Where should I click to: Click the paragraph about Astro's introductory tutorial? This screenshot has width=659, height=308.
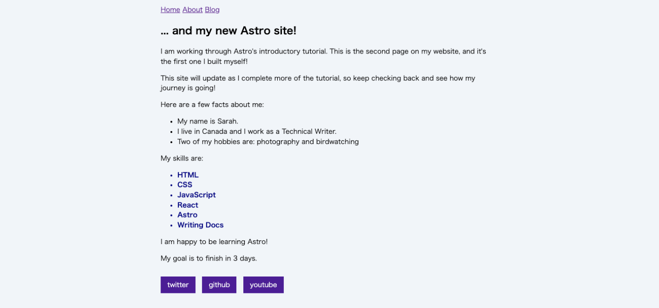click(x=323, y=56)
